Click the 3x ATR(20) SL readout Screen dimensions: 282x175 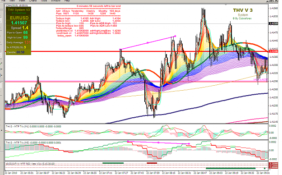coord(16,47)
